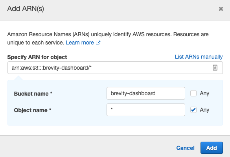Confirm with the blue Add button
The image size is (230, 157).
212,148
